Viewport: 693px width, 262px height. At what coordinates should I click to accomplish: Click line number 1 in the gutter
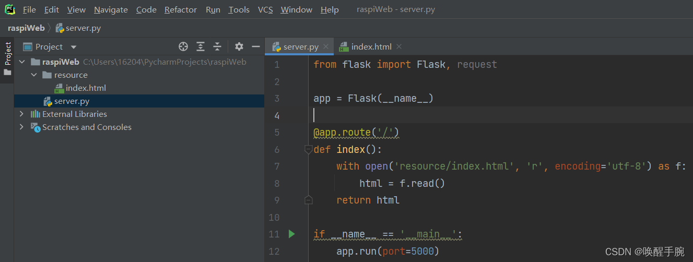point(277,65)
